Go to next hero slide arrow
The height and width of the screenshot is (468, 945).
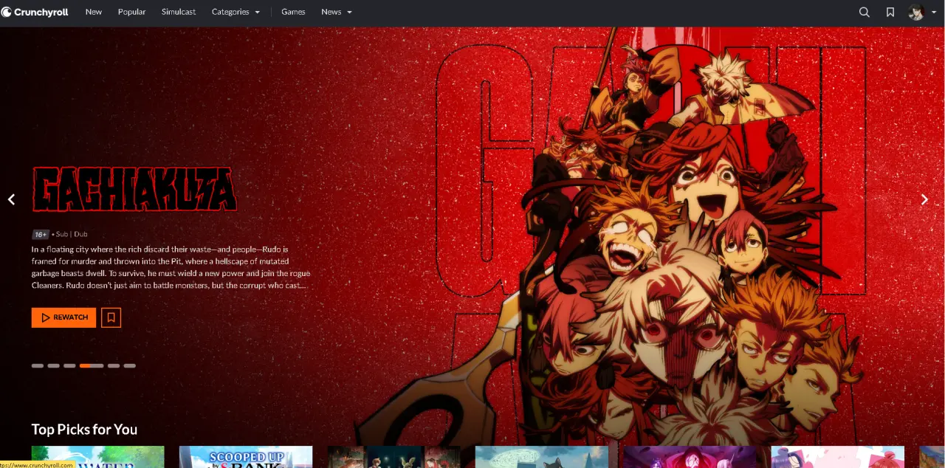pos(924,199)
